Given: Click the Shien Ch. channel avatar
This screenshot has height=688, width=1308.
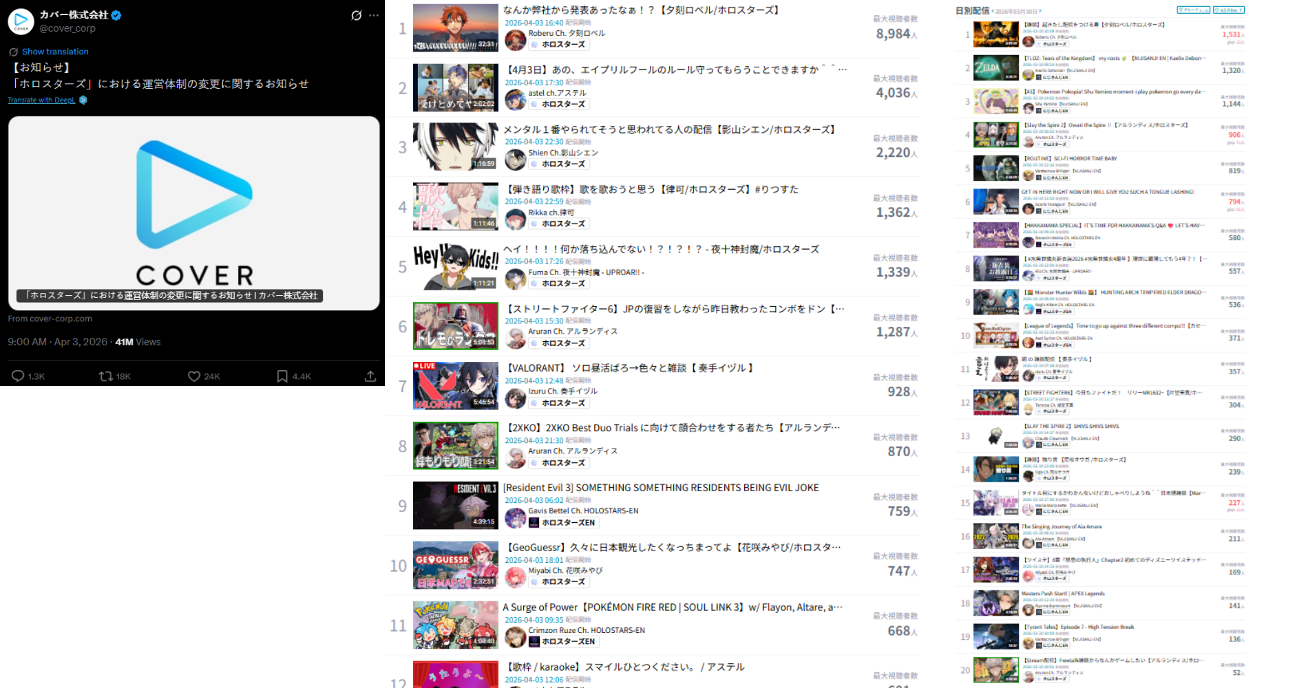Looking at the screenshot, I should click(516, 159).
